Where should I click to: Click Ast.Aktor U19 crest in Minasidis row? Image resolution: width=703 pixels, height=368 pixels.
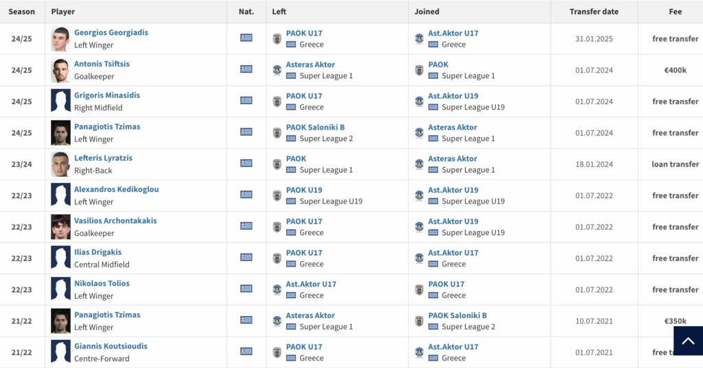[x=419, y=101]
